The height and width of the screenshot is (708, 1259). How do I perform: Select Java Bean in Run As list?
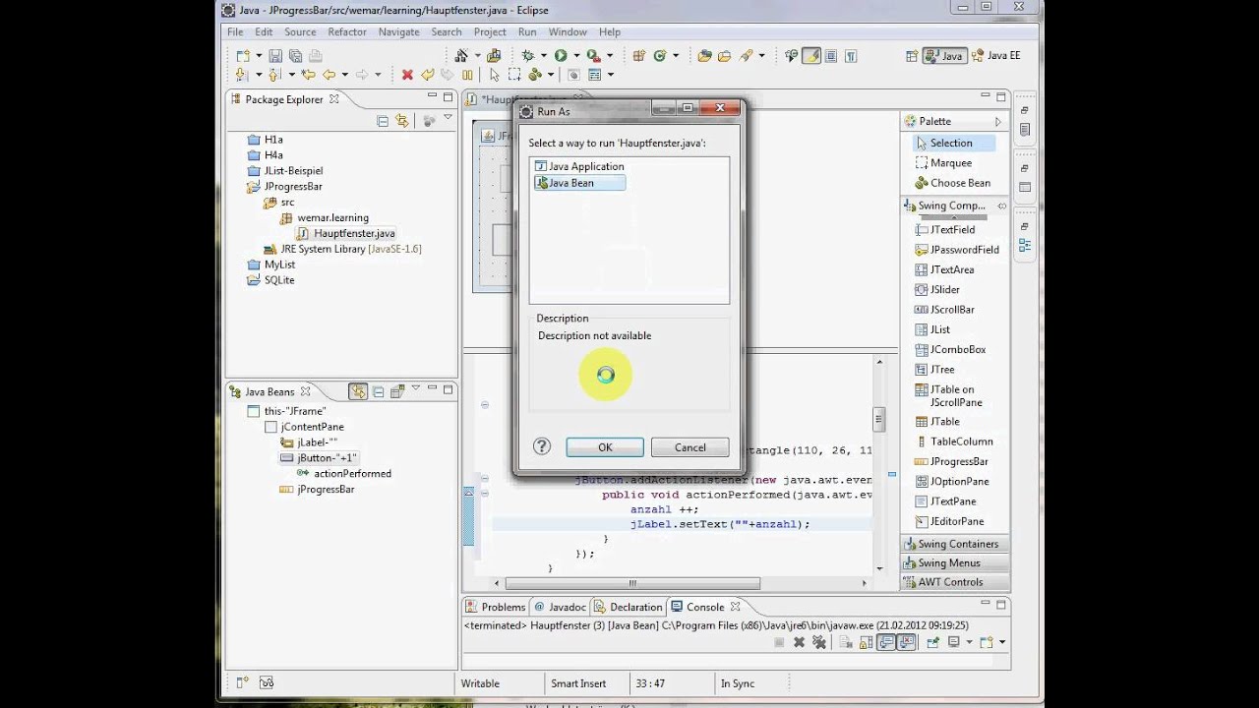pos(579,183)
